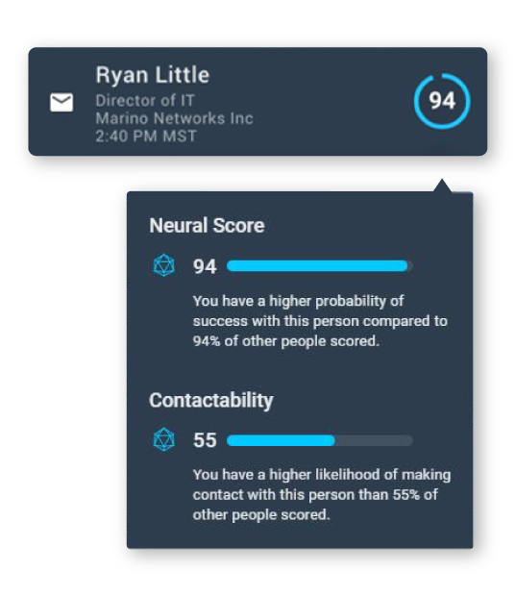Click the email envelope icon
Screen dimensions: 515x596
click(61, 102)
